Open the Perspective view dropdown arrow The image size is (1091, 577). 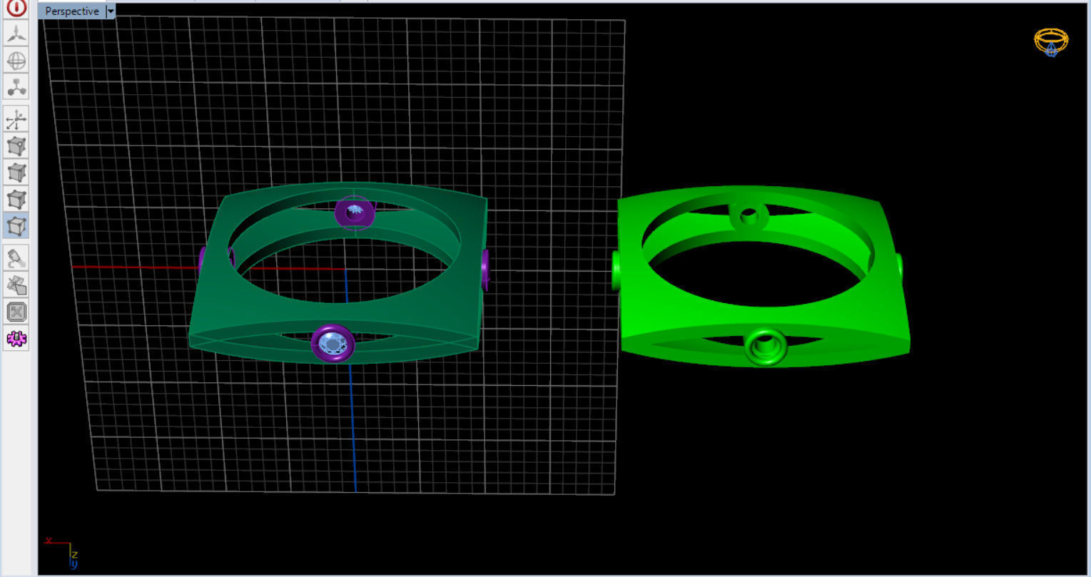click(111, 11)
